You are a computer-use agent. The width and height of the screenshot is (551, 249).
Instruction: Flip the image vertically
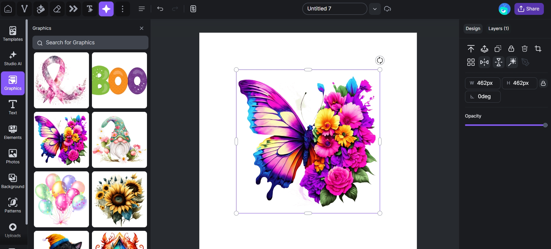[x=498, y=62]
